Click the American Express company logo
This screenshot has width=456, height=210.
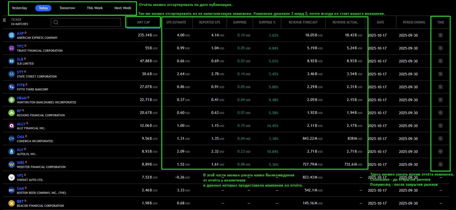[11, 35]
